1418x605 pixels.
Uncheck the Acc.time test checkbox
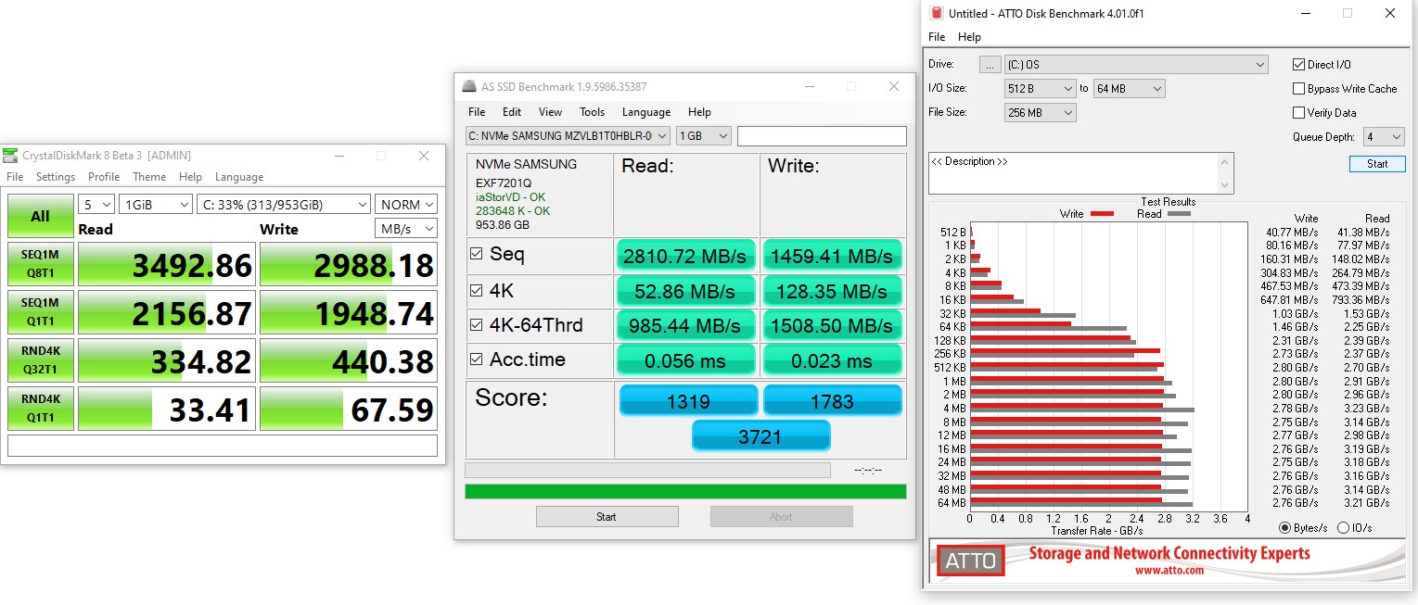pyautogui.click(x=477, y=359)
